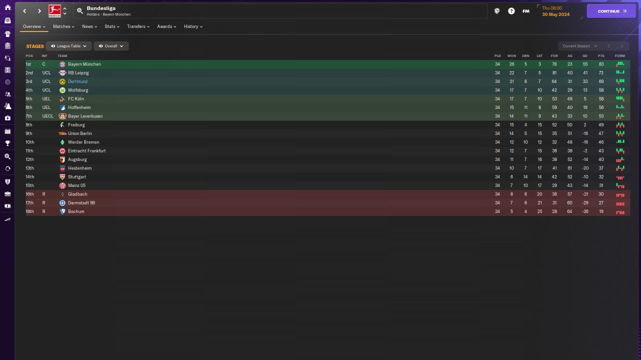Expand the Overall filter dropdown
Screen dimensions: 641x360
[111, 46]
